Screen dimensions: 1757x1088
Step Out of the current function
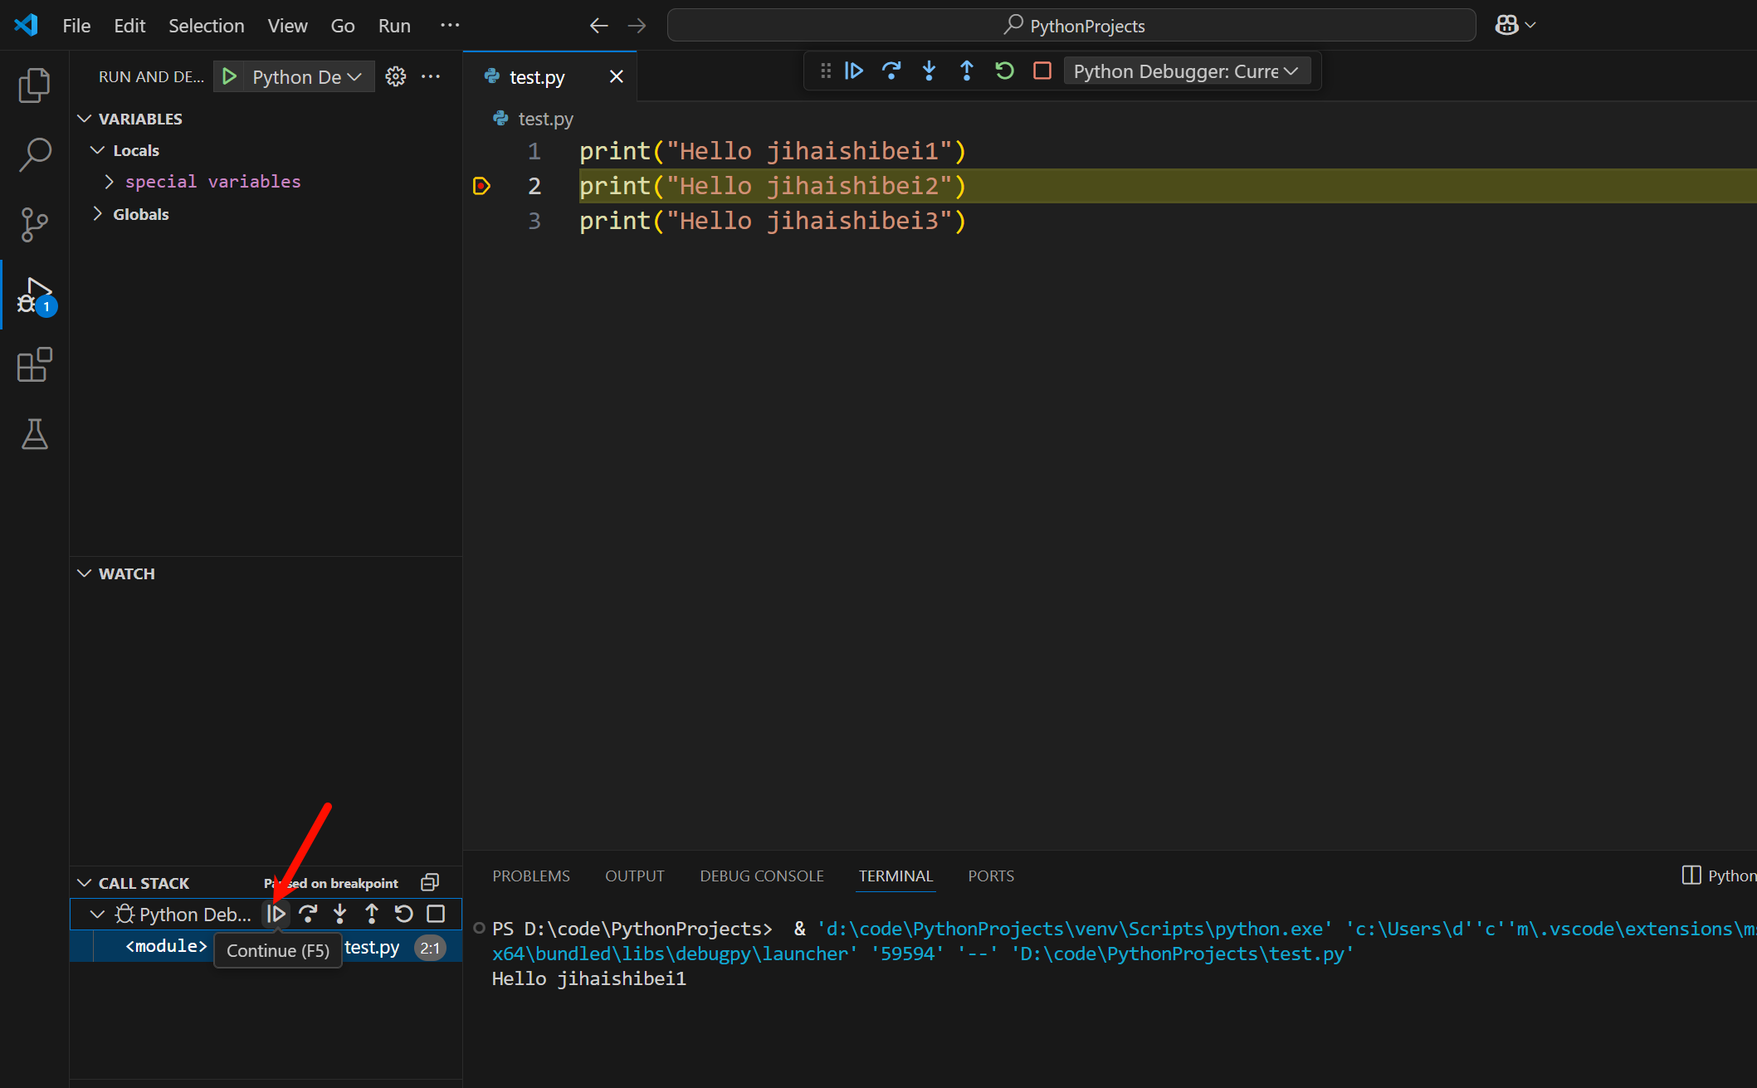(966, 71)
